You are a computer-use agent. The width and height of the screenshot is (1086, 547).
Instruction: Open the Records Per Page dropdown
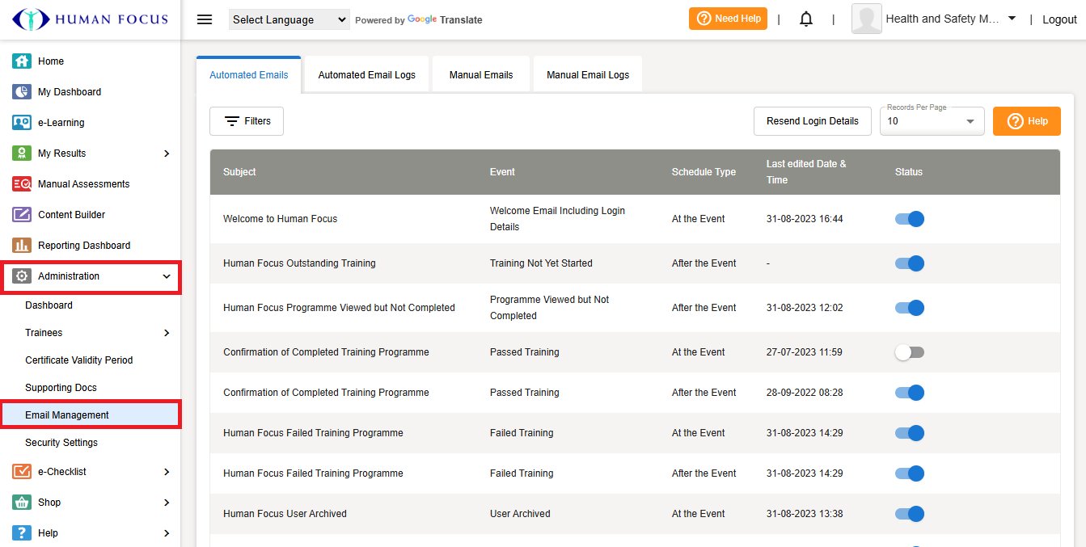[932, 121]
